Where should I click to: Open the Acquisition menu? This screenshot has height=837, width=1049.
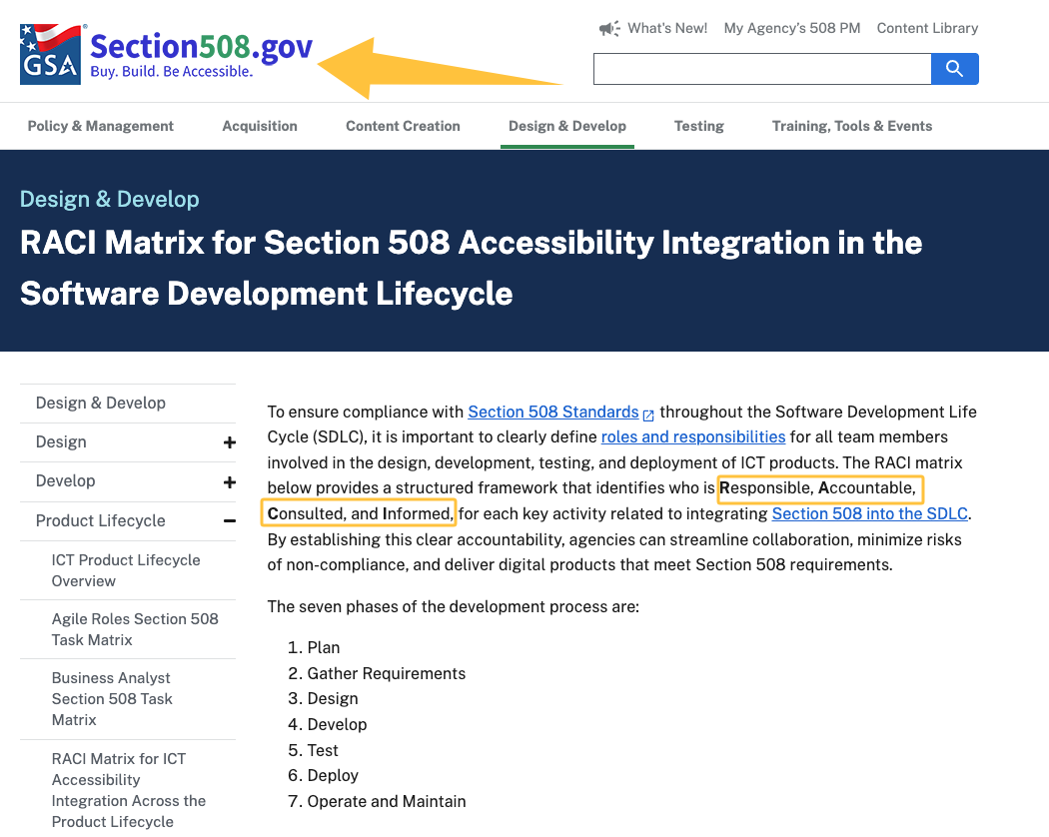(x=260, y=126)
